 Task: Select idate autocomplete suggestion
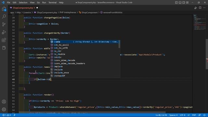click(84, 42)
